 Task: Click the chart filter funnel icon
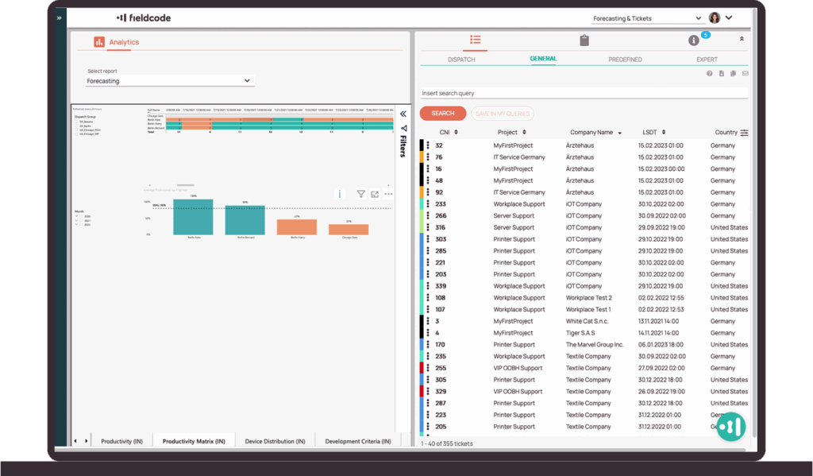point(360,194)
